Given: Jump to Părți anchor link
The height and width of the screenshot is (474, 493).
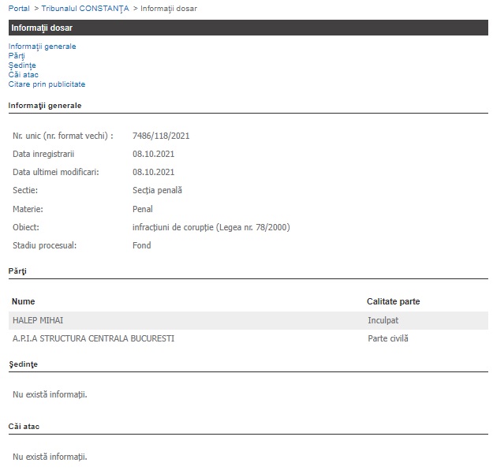Looking at the screenshot, I should 17,56.
